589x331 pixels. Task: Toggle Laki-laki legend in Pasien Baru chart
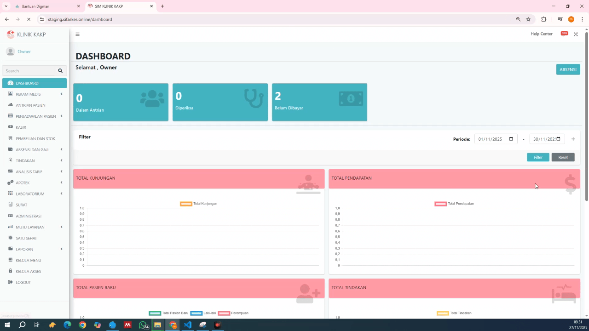[x=203, y=313]
